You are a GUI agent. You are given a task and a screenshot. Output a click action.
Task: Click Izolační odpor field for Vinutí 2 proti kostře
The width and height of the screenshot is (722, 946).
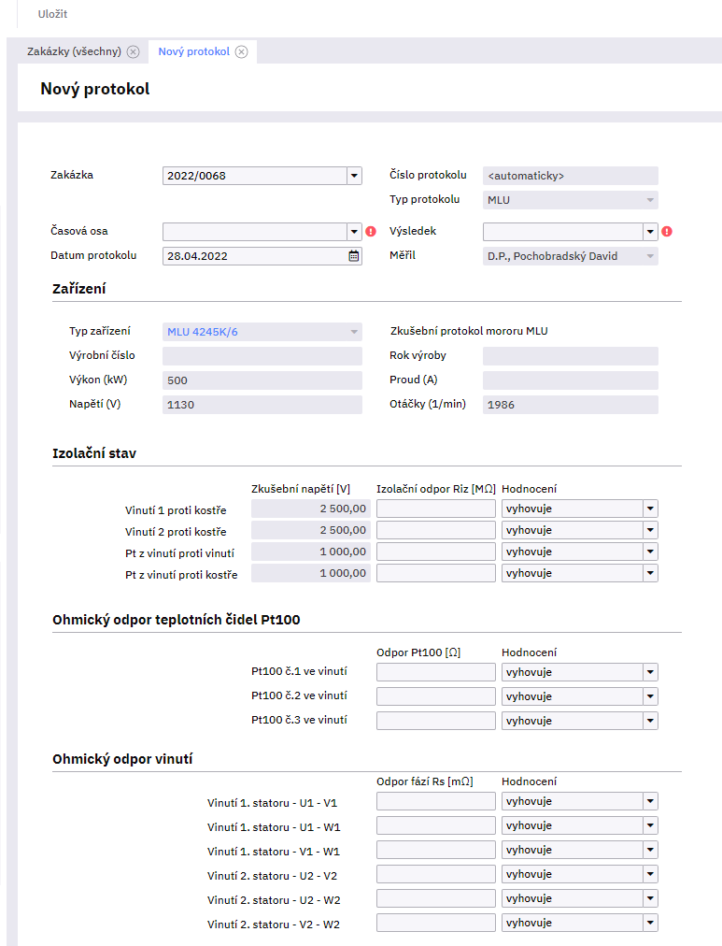pyautogui.click(x=435, y=530)
